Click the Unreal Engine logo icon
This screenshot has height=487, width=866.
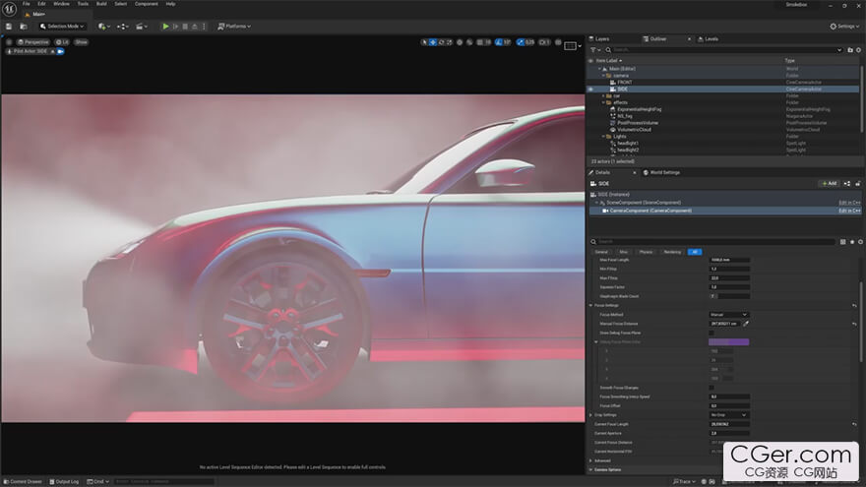pos(10,9)
